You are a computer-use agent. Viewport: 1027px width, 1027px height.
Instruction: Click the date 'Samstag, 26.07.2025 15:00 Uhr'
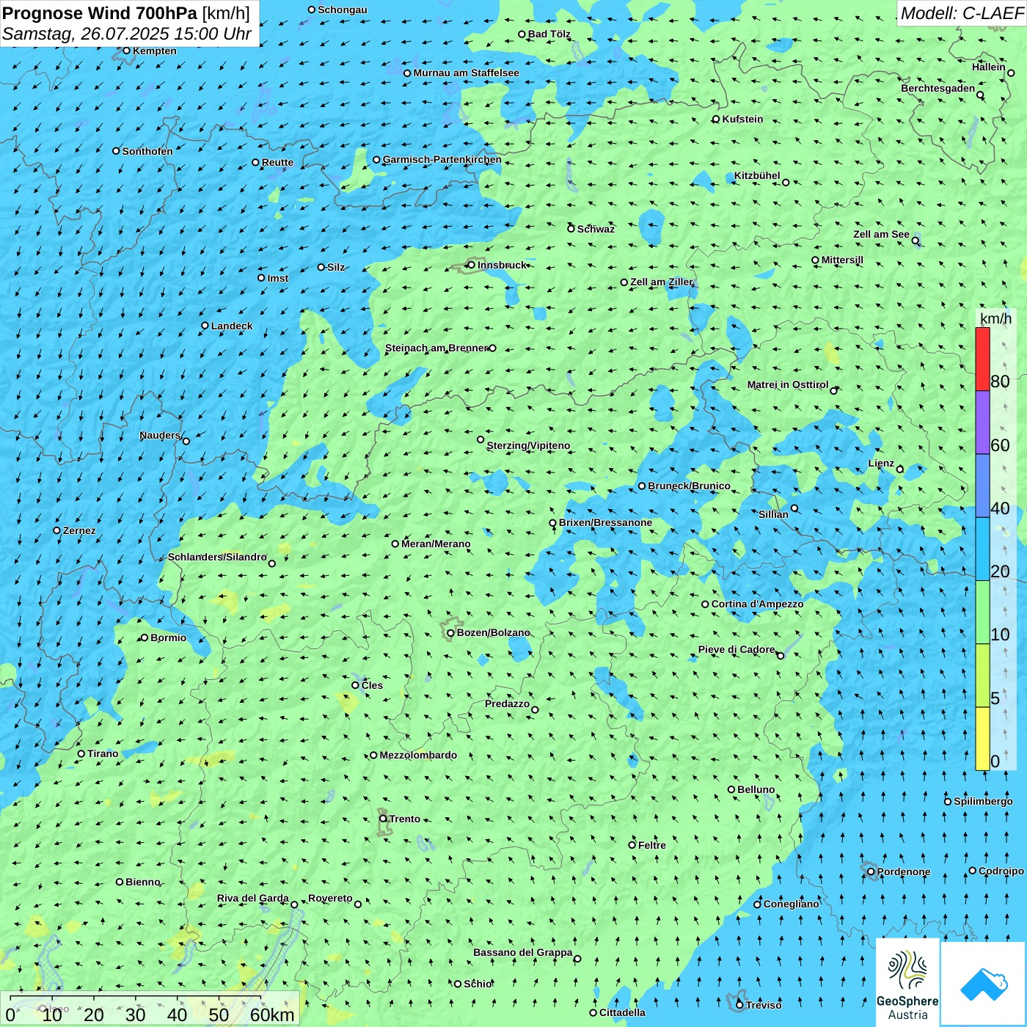click(x=127, y=34)
